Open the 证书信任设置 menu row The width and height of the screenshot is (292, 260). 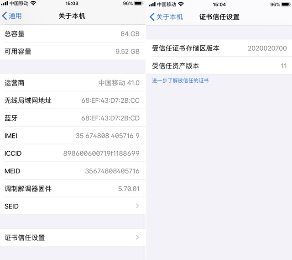[73, 238]
